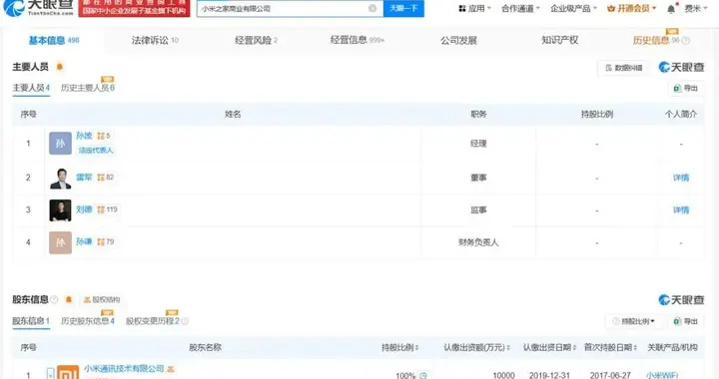This screenshot has height=379, width=719.
Task: Switch to the 经营风险 tab
Action: click(x=256, y=40)
